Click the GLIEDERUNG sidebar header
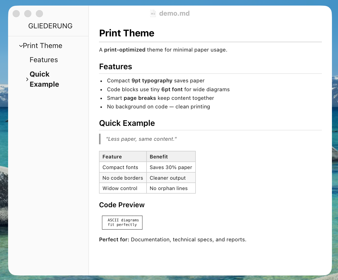This screenshot has height=280, width=338. tap(50, 26)
